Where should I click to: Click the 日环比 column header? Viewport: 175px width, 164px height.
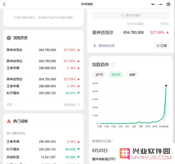coord(165,24)
